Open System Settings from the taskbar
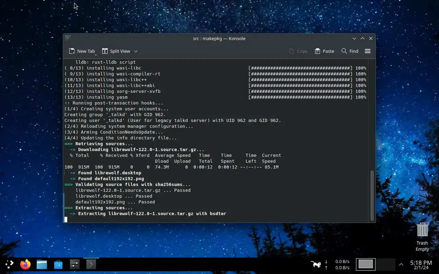 74,264
